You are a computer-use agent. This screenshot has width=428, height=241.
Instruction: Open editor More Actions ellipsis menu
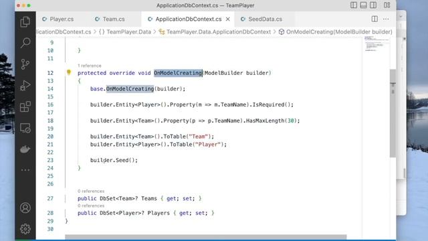pos(386,19)
